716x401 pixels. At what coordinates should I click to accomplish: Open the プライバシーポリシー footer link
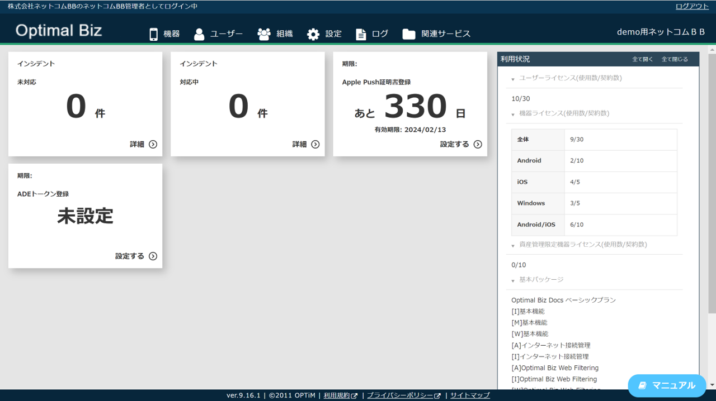(x=400, y=395)
